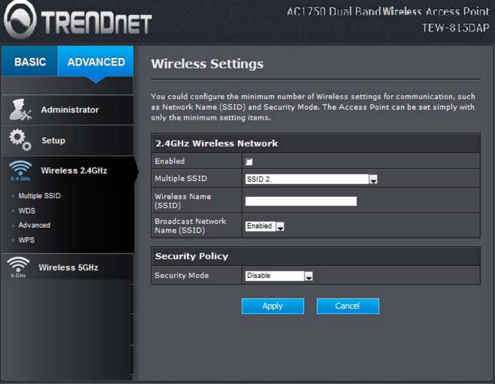The height and width of the screenshot is (384, 495).
Task: Switch to the BASIC tab
Action: (x=30, y=61)
